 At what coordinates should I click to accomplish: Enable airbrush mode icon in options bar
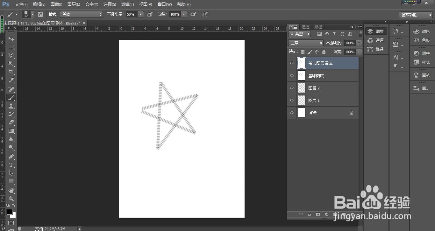point(193,14)
